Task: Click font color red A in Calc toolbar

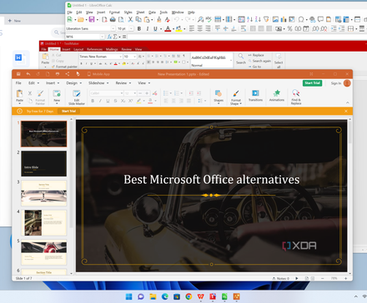Action: (168, 28)
